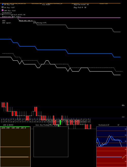
Task: Click the 'ADX: 100 +DY: 100 -DY: 0' readout
Action: coord(13,128)
